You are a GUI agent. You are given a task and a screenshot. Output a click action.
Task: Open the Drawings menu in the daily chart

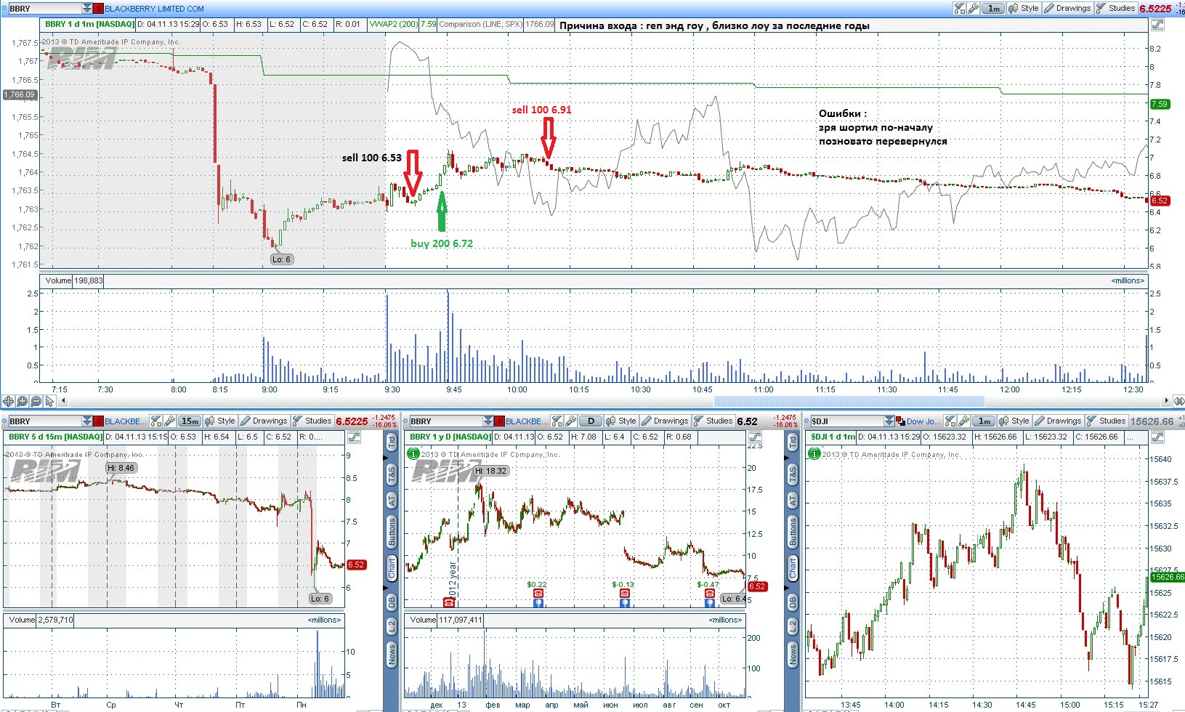click(665, 421)
